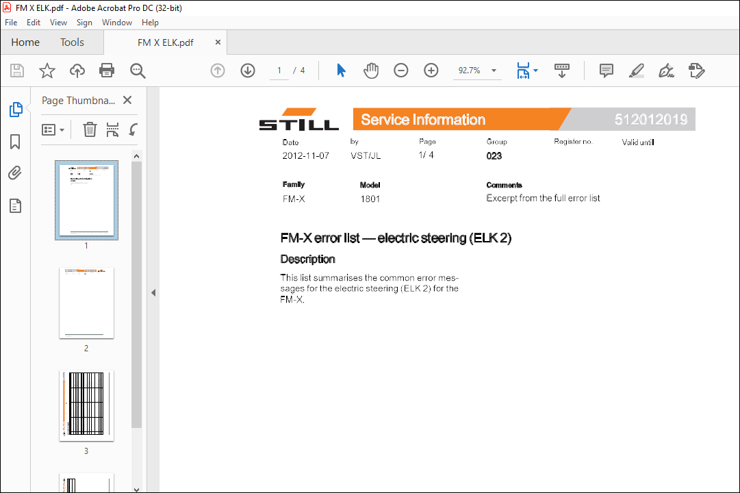Select the arrow selection tool

(341, 71)
